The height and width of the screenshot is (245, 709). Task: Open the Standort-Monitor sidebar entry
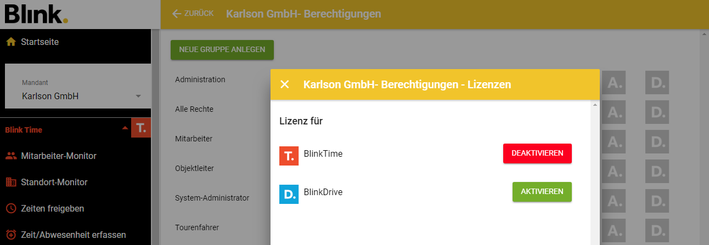point(54,182)
